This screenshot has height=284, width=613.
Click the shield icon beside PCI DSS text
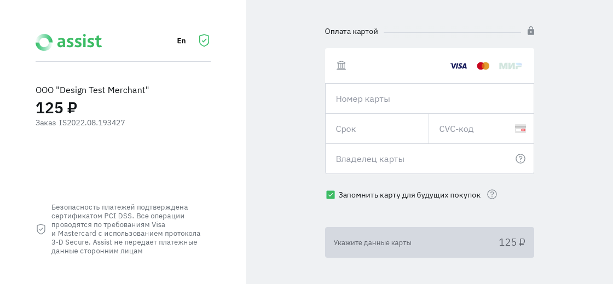point(41,229)
